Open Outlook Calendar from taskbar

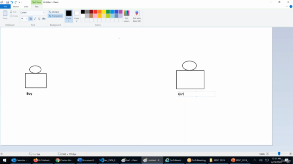point(20,160)
